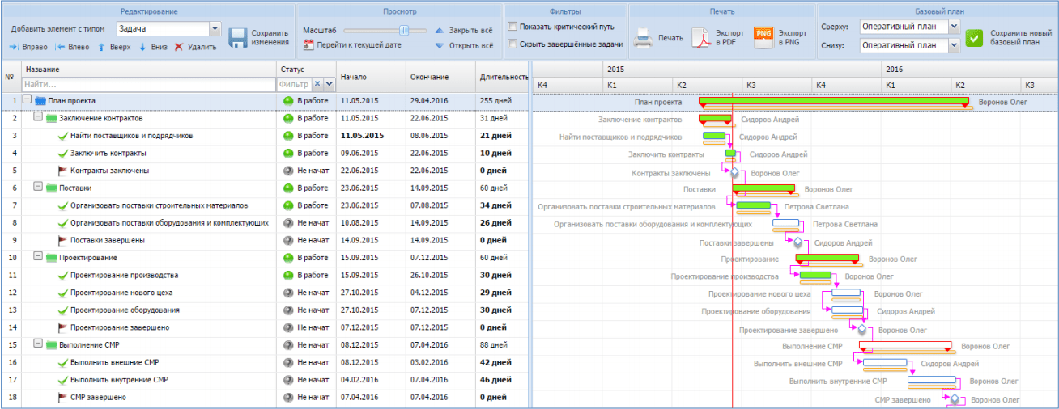Click the Открыть всё expand triangle icon
The width and height of the screenshot is (1059, 409).
coord(440,45)
